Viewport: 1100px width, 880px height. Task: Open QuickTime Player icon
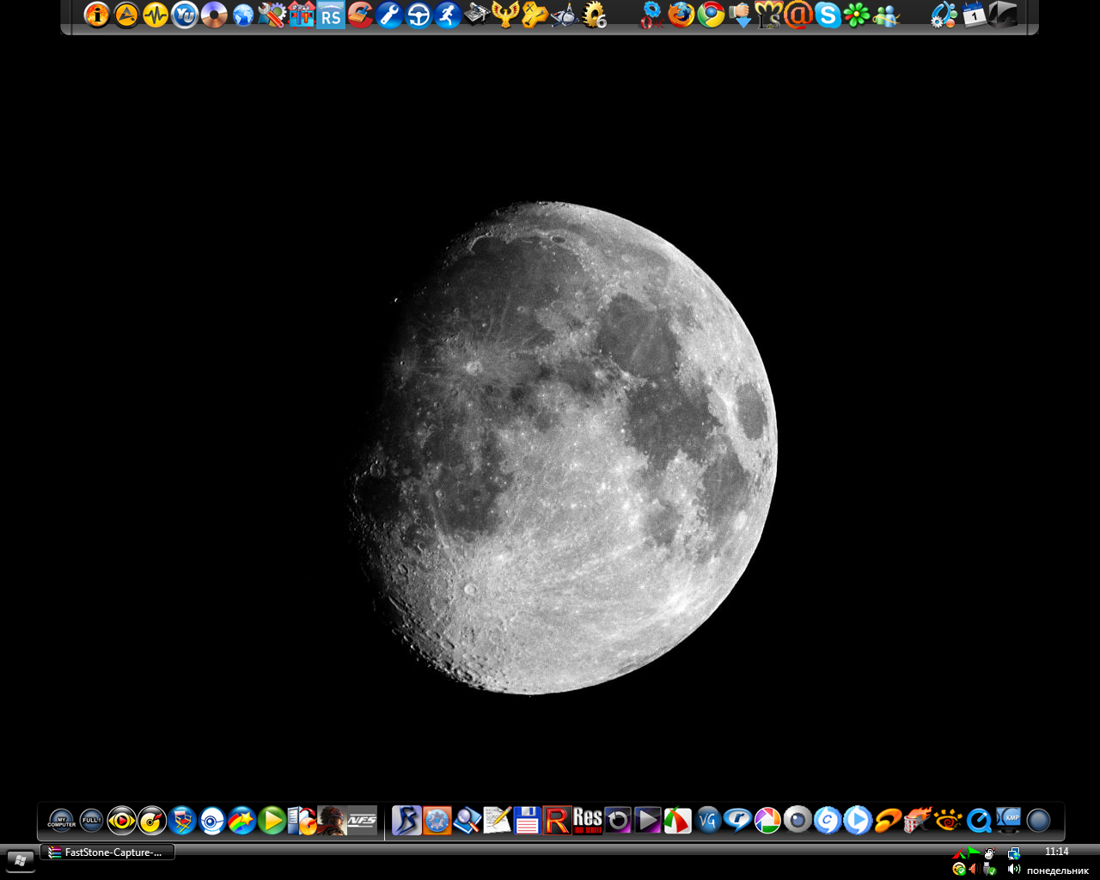point(979,821)
